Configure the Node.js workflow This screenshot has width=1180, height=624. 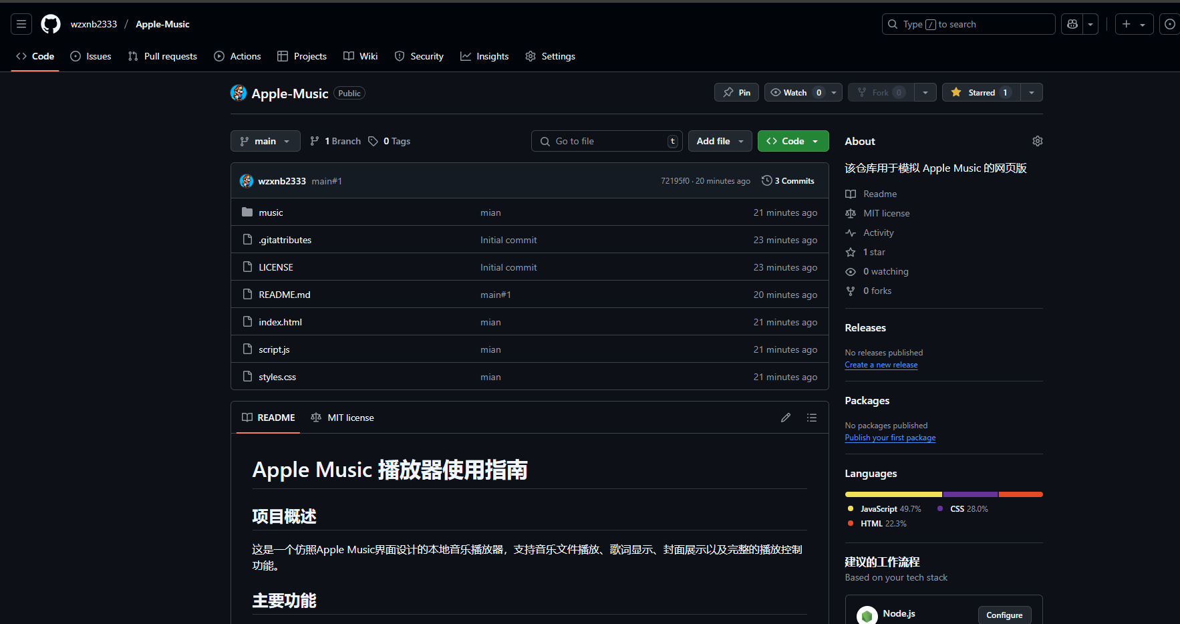pos(1004,615)
